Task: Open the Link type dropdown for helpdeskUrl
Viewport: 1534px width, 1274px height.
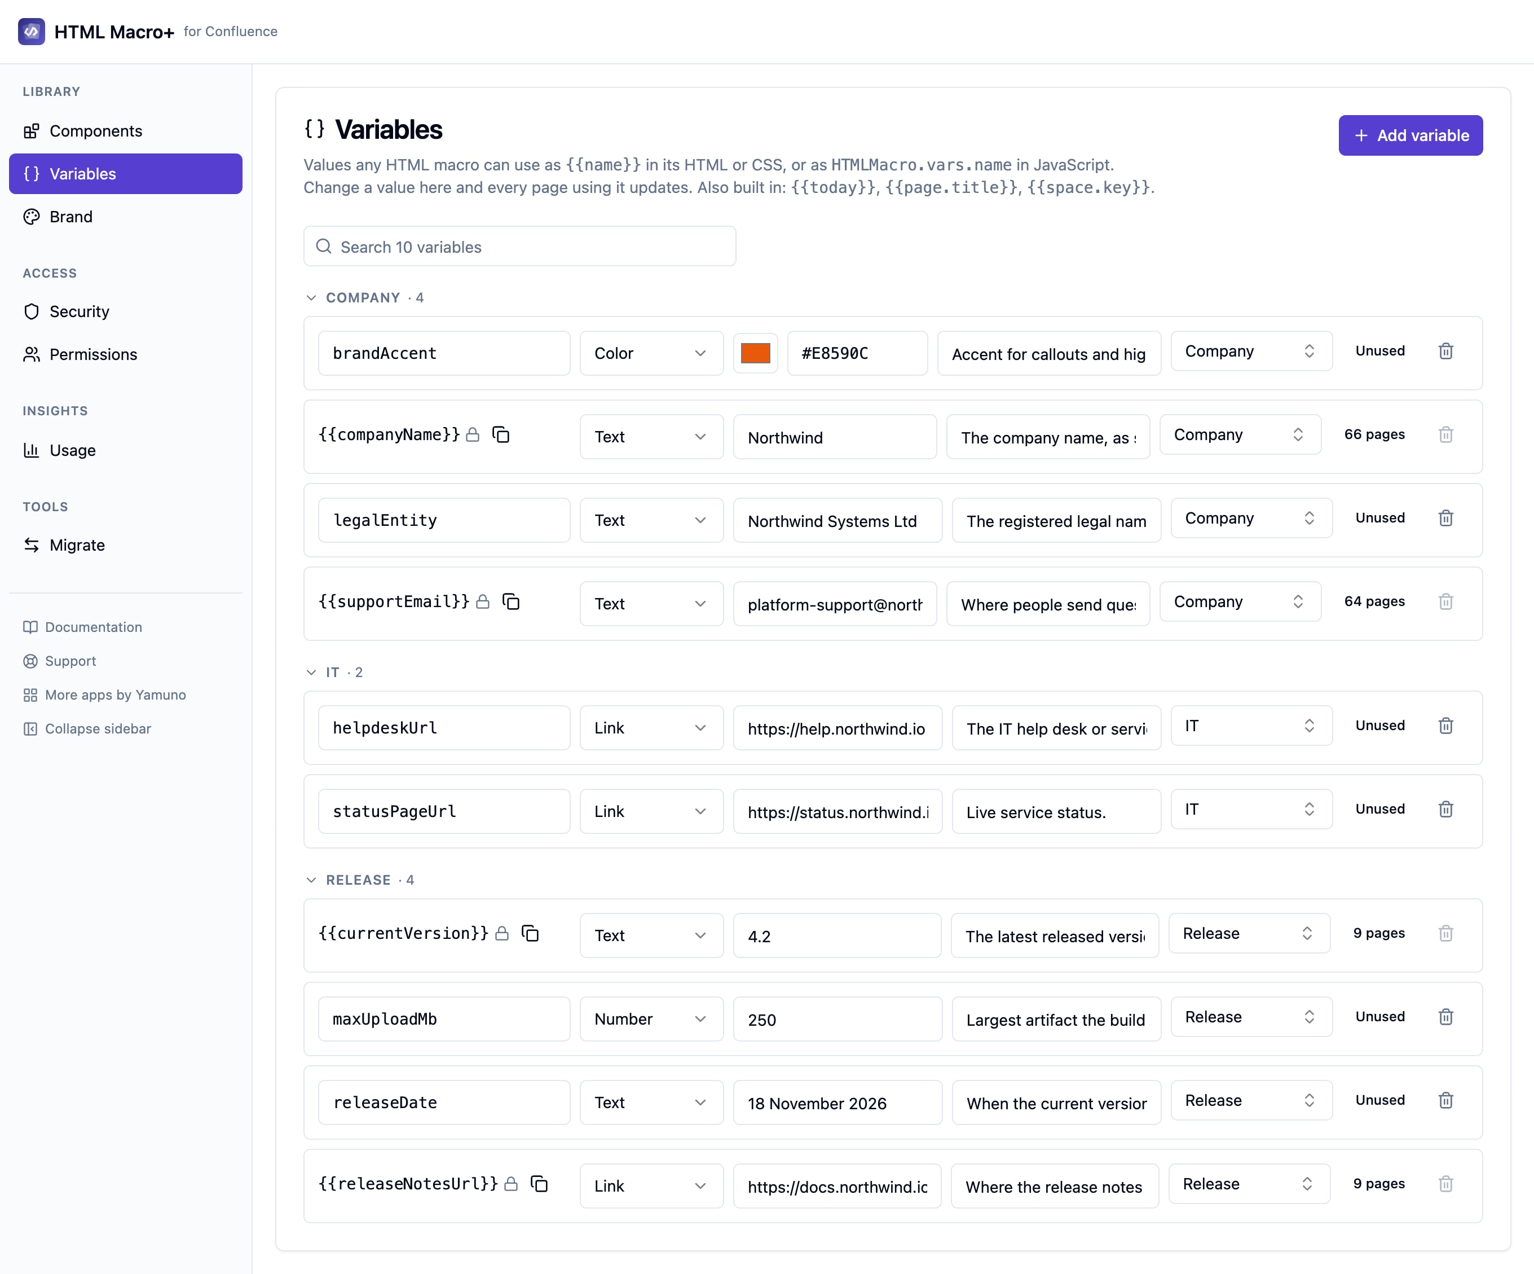Action: coord(651,728)
